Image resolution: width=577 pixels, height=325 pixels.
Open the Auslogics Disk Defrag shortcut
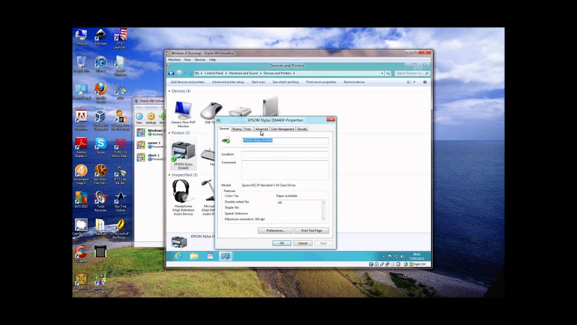point(101,283)
